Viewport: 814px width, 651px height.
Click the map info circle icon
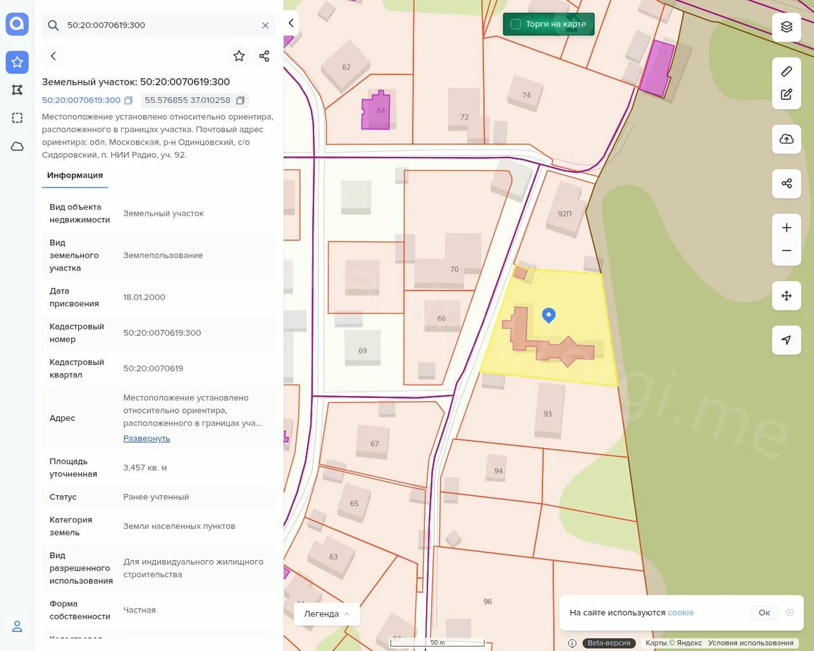click(x=572, y=643)
